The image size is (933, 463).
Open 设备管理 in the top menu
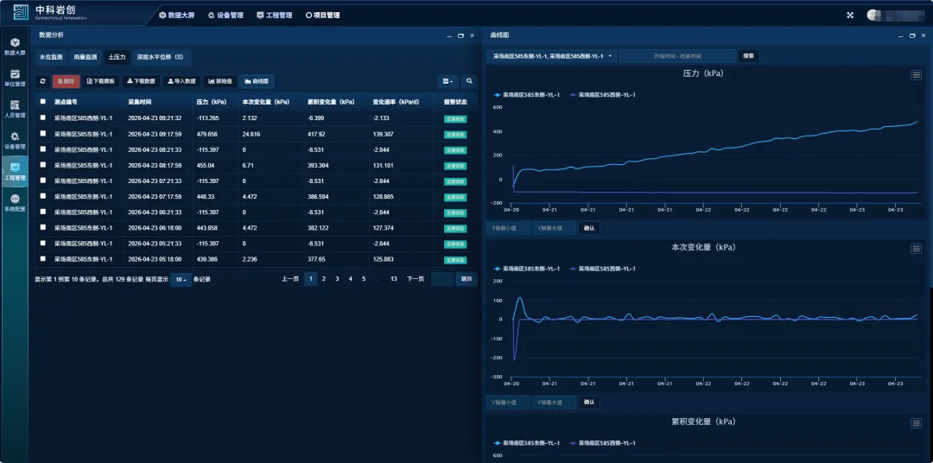225,15
